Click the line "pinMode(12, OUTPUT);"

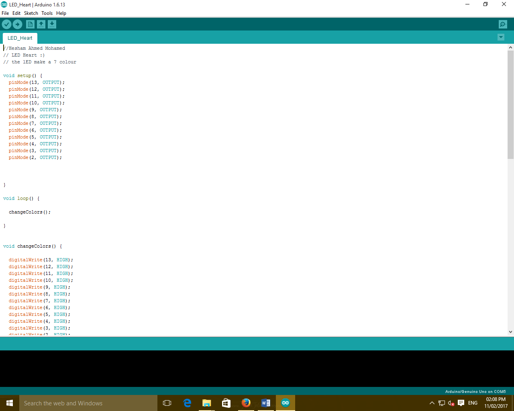point(37,89)
